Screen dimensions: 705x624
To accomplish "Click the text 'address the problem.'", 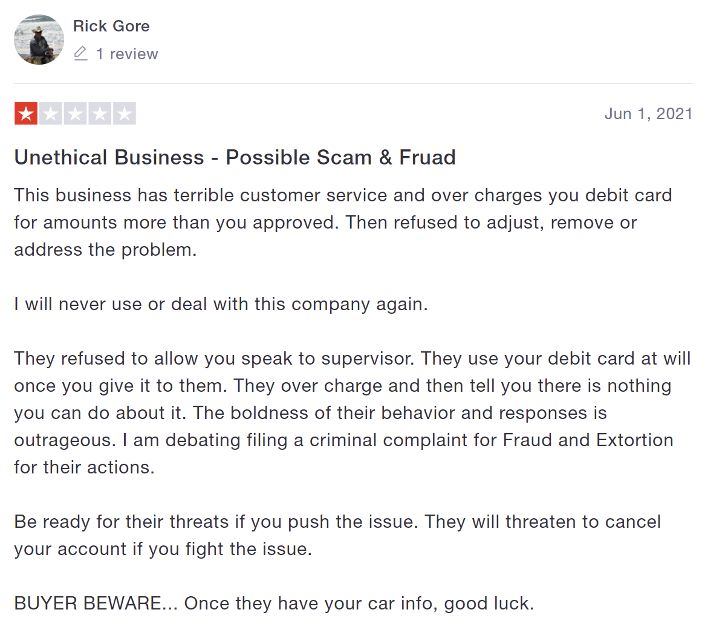I will click(105, 250).
